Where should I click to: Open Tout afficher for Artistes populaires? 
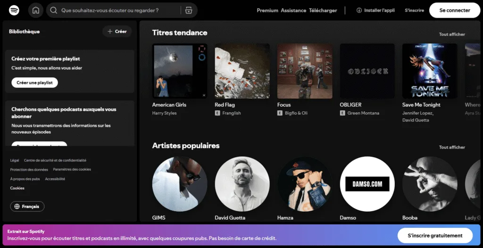click(x=452, y=147)
